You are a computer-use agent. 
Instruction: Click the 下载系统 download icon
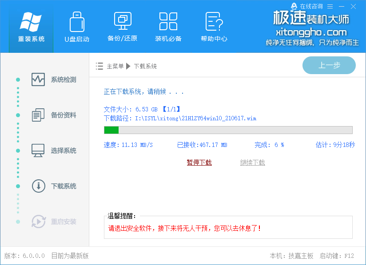click(38, 186)
